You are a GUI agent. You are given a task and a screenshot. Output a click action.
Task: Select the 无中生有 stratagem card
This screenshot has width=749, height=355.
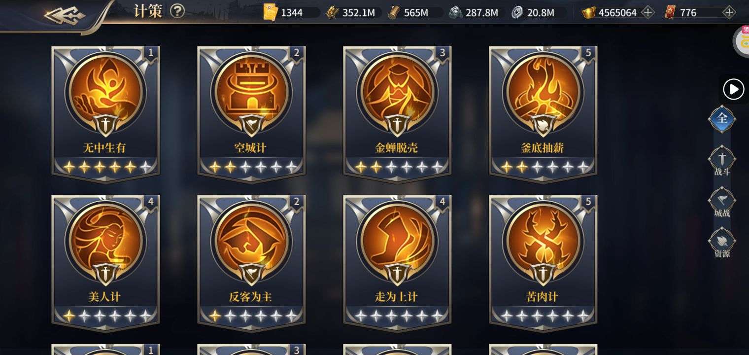coord(105,113)
